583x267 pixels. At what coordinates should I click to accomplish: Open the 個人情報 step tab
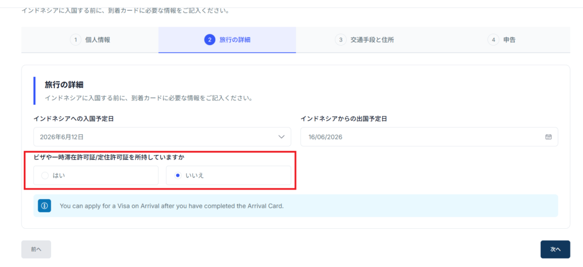click(90, 40)
